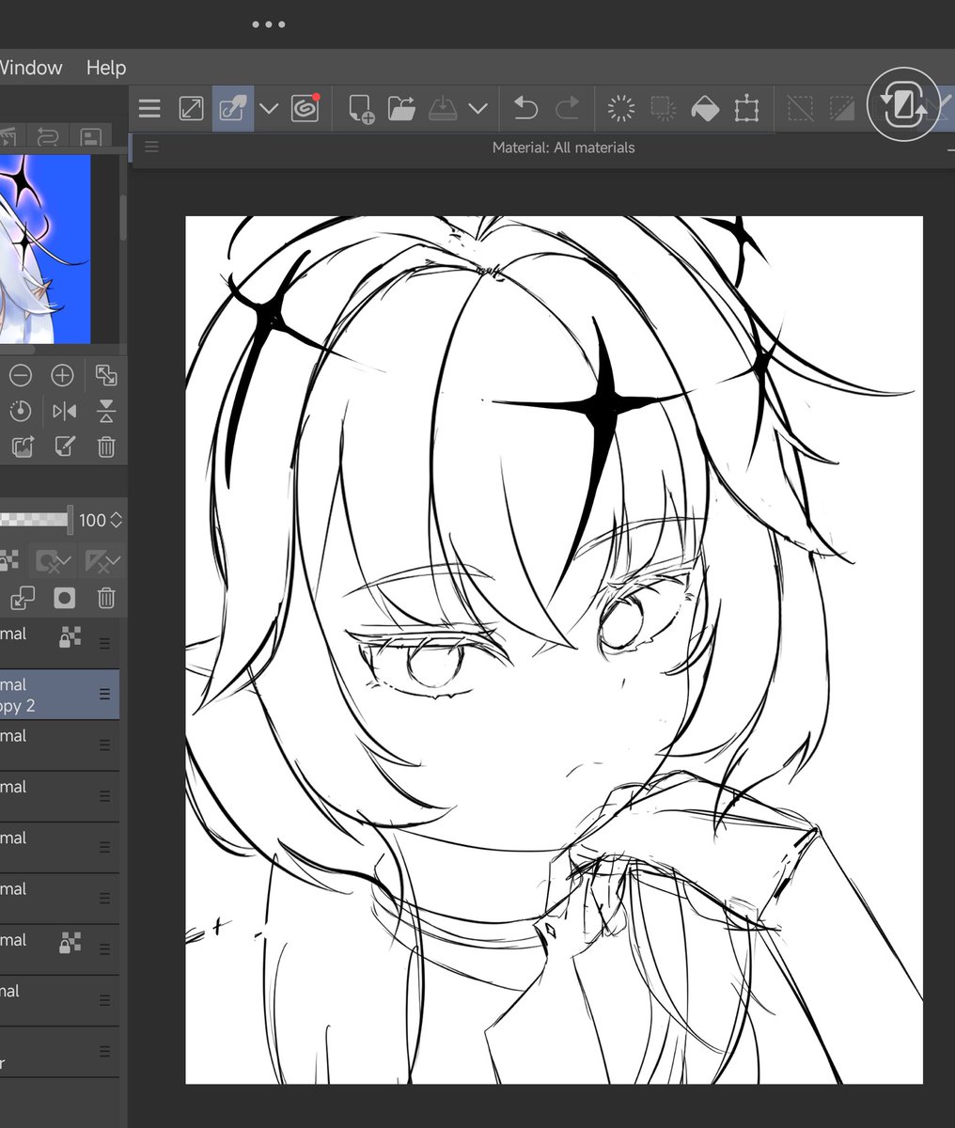Open the hamburger menu in the command bar
Screen dimensions: 955x1128
(149, 109)
